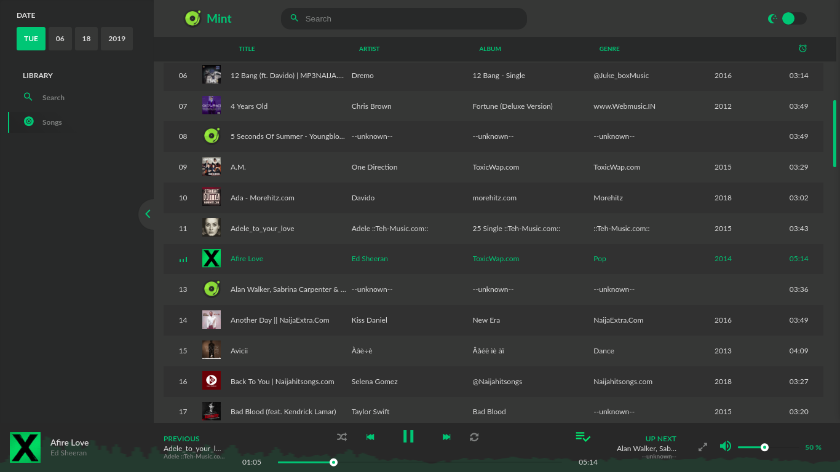Viewport: 840px width, 472px height.
Task: Click the song progress slider handle
Action: coord(333,462)
